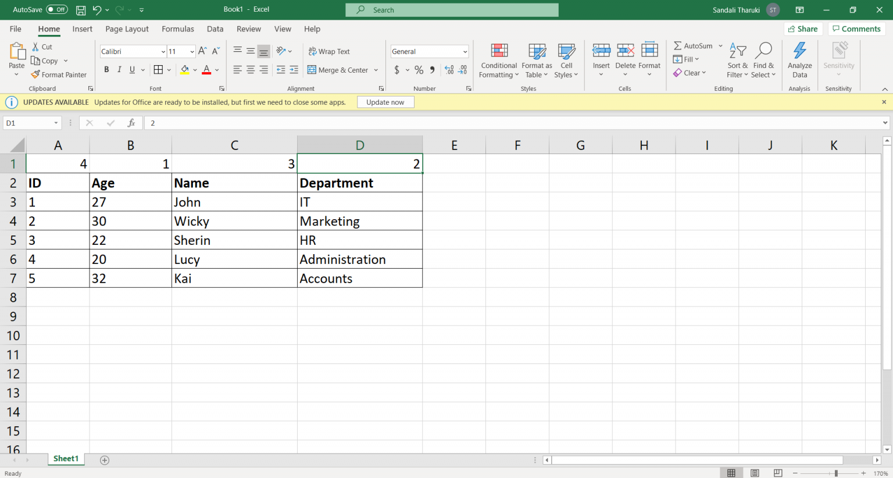Switch to the Page Layout tab
Screen dimensions: 893x478
127,29
